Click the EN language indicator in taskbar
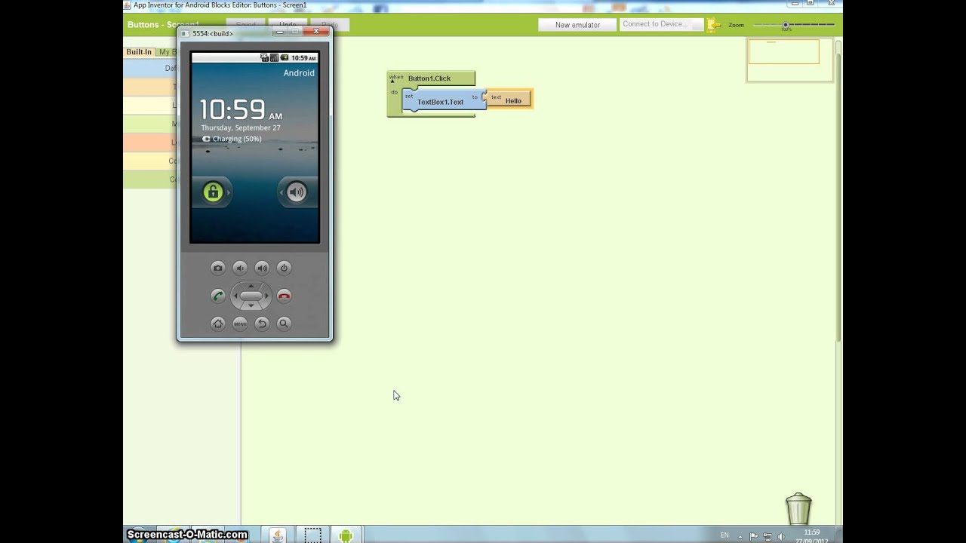Image resolution: width=966 pixels, height=543 pixels. (724, 535)
